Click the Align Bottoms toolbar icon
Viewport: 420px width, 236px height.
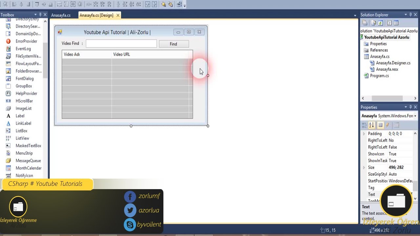51,4
